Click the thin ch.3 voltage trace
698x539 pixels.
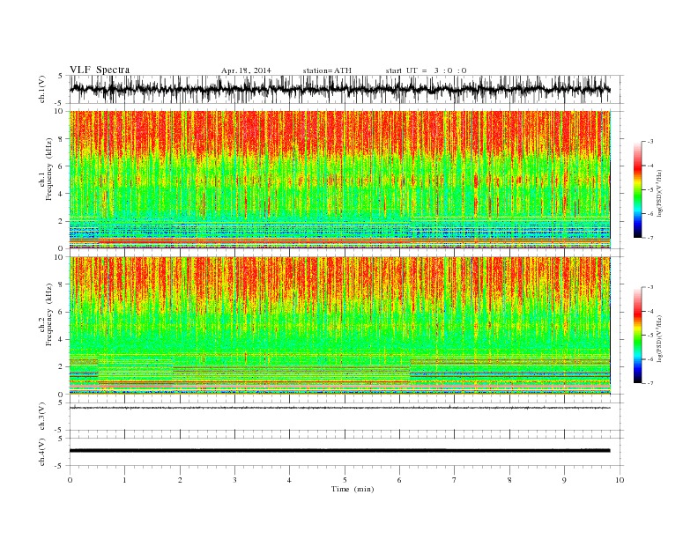[x=339, y=408]
